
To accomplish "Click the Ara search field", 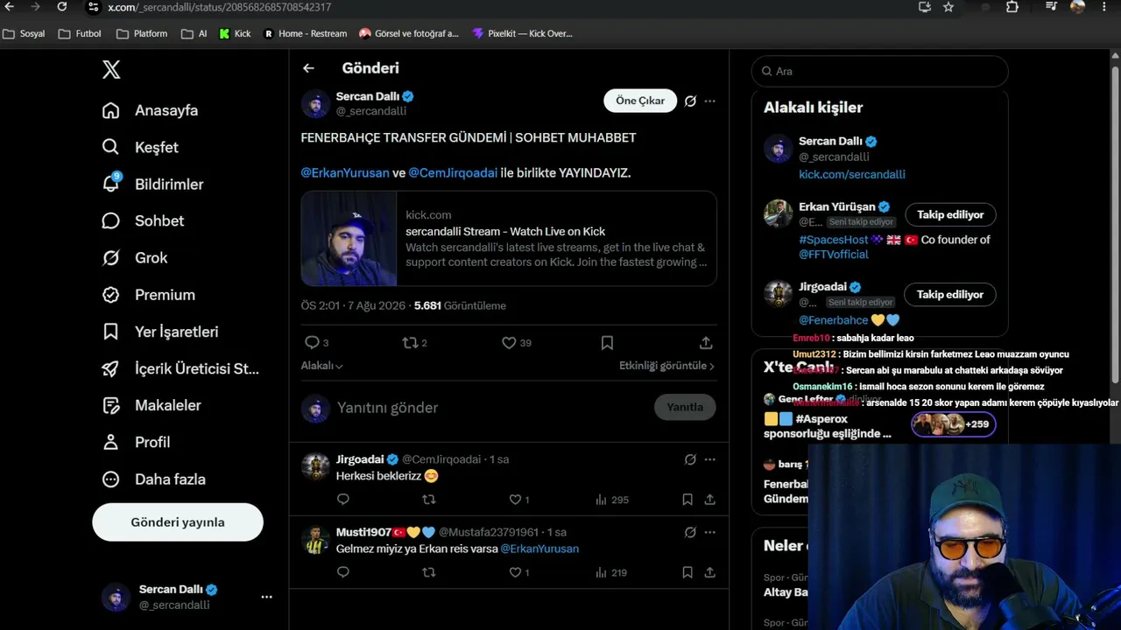I will (x=880, y=72).
